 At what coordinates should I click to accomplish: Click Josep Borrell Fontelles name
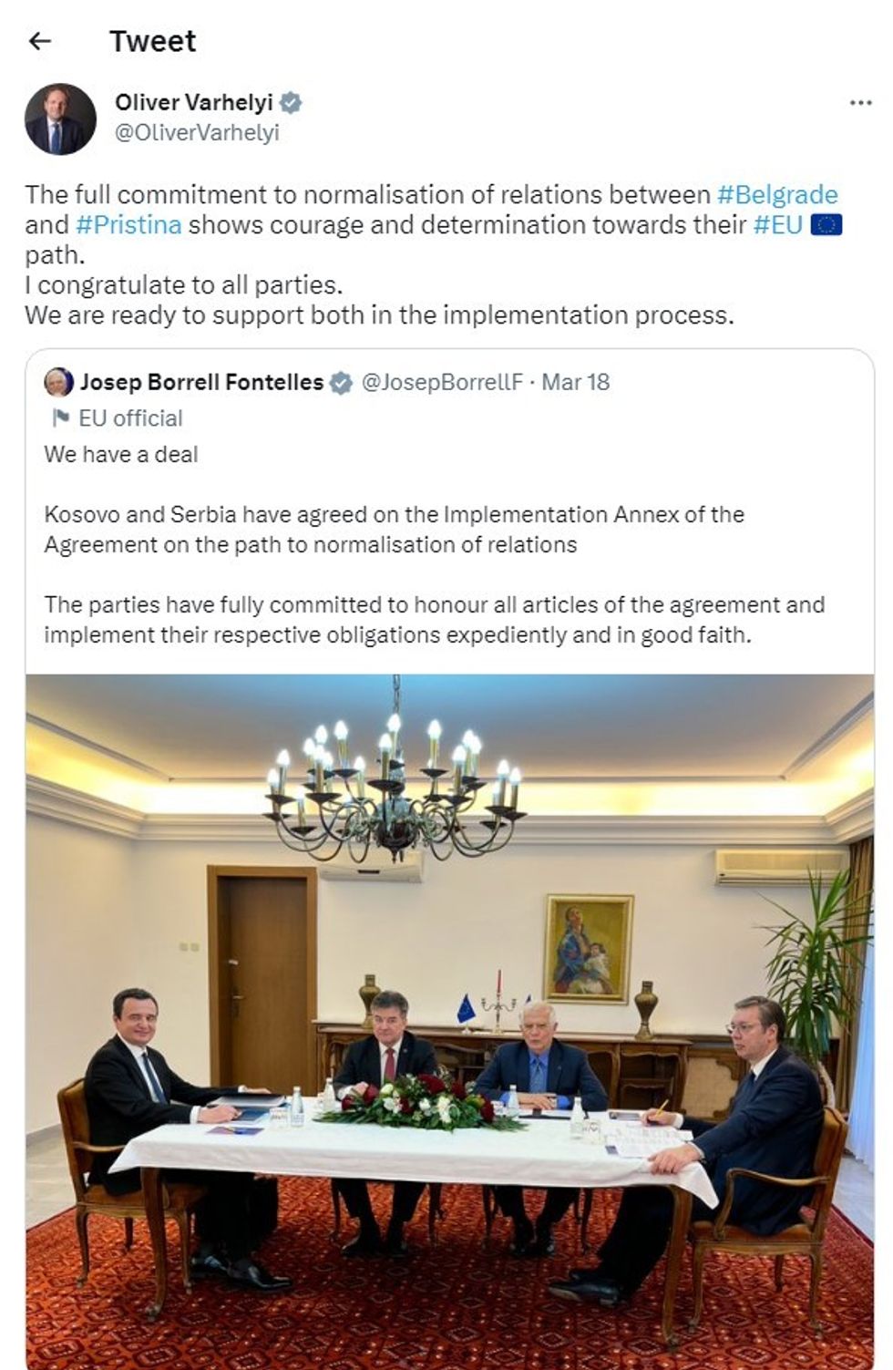201,382
